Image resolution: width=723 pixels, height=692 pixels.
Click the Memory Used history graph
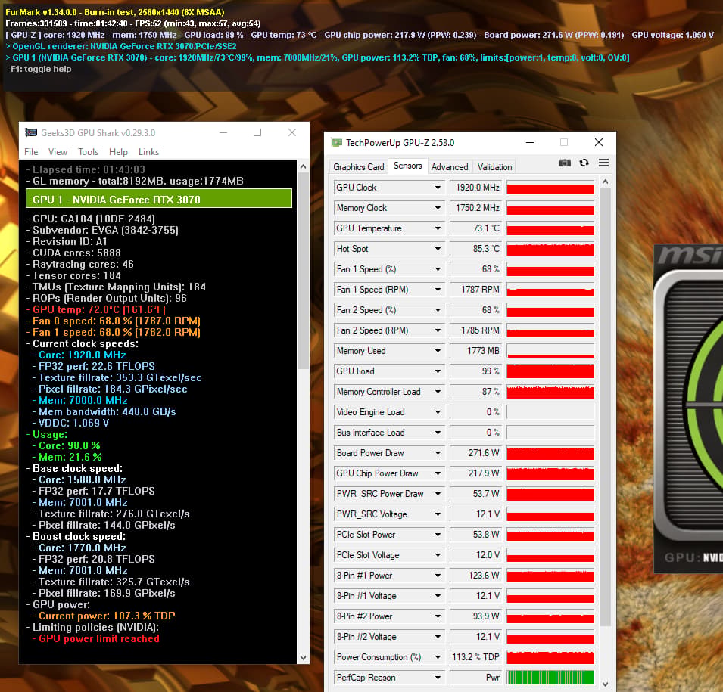550,351
